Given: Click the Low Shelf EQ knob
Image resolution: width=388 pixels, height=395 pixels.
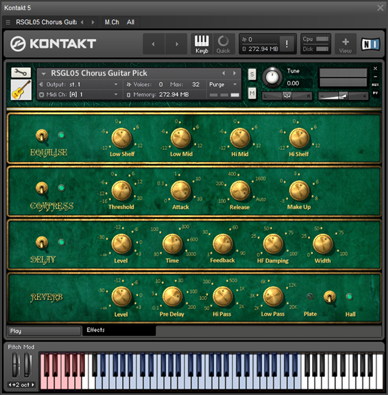Looking at the screenshot, I should pos(121,138).
